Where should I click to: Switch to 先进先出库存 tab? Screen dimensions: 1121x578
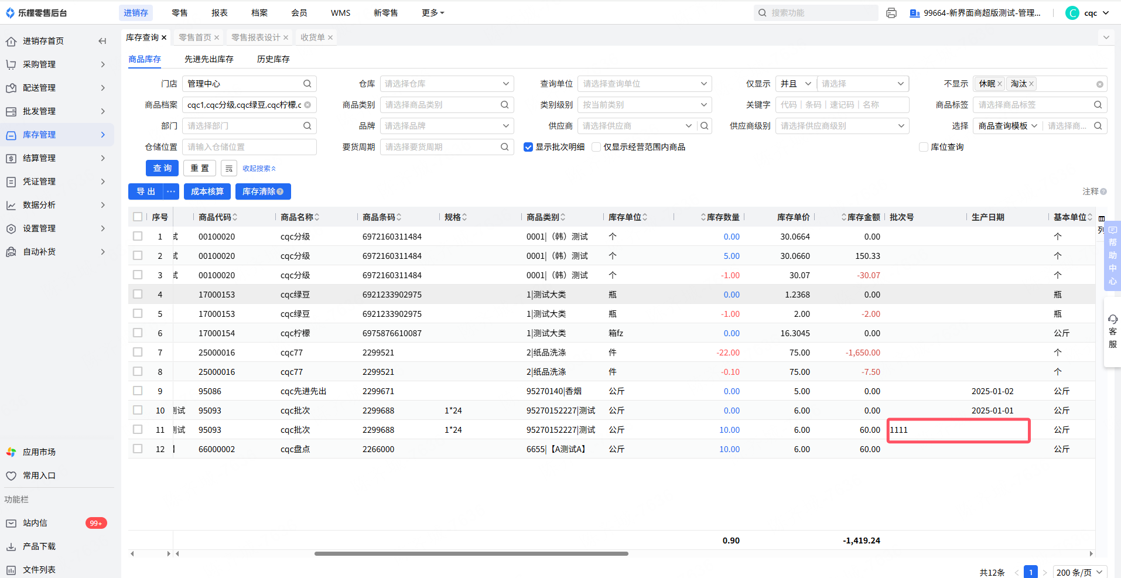(x=209, y=59)
